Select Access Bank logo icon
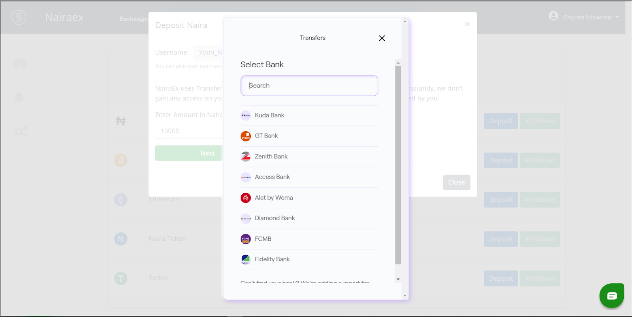The height and width of the screenshot is (317, 632). pyautogui.click(x=246, y=177)
